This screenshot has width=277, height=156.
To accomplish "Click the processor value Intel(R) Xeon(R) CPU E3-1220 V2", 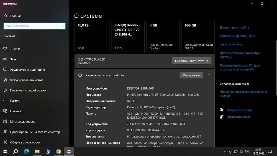I will 163,95.
